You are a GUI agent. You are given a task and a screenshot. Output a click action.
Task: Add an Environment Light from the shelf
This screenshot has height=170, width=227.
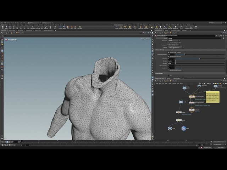click(151, 27)
